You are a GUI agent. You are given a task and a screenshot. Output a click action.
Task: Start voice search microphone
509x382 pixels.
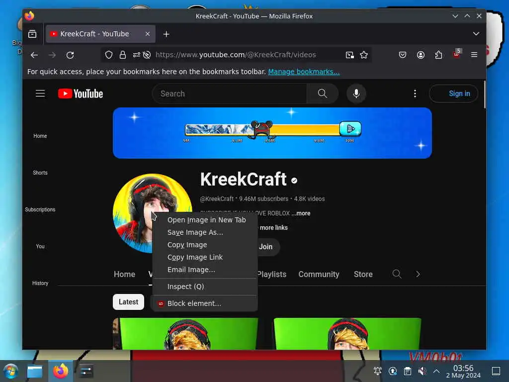pos(356,94)
